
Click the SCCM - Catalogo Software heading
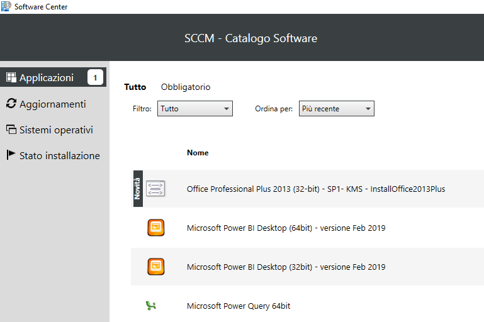pyautogui.click(x=250, y=38)
